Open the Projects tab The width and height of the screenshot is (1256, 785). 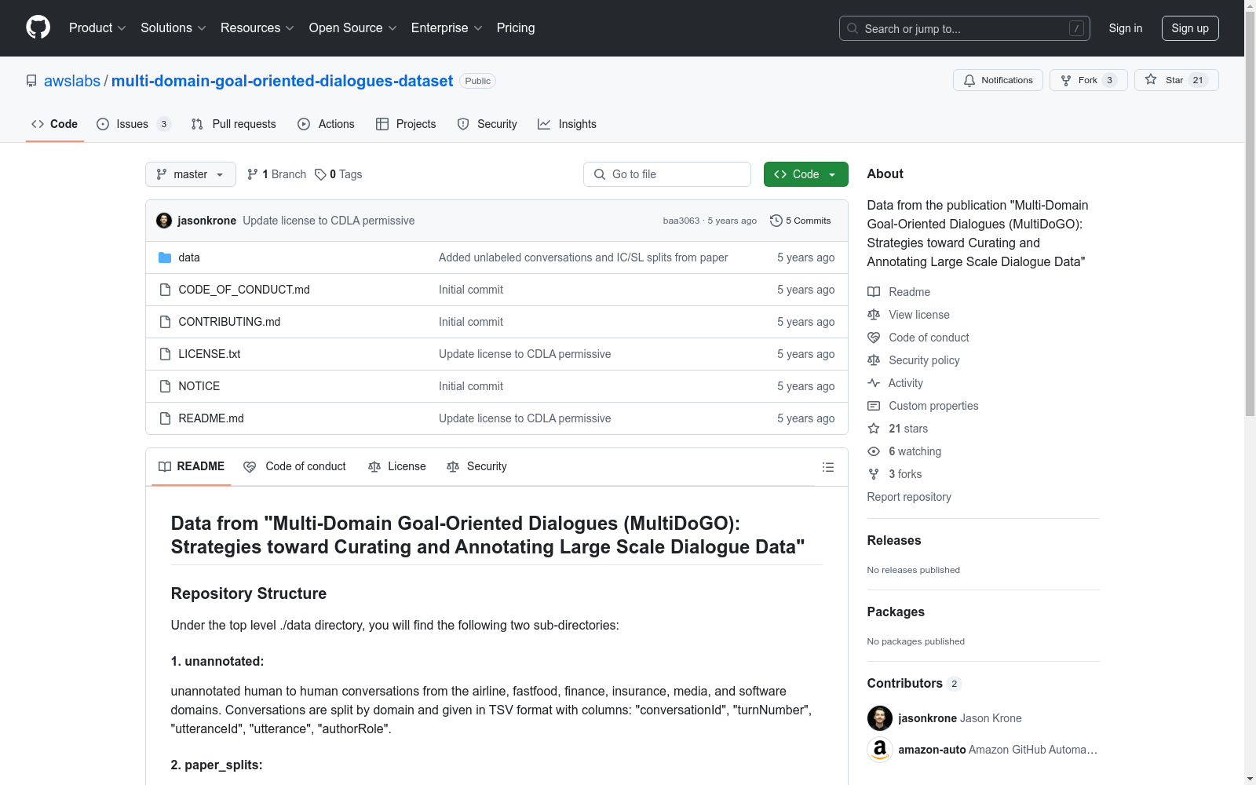point(406,124)
